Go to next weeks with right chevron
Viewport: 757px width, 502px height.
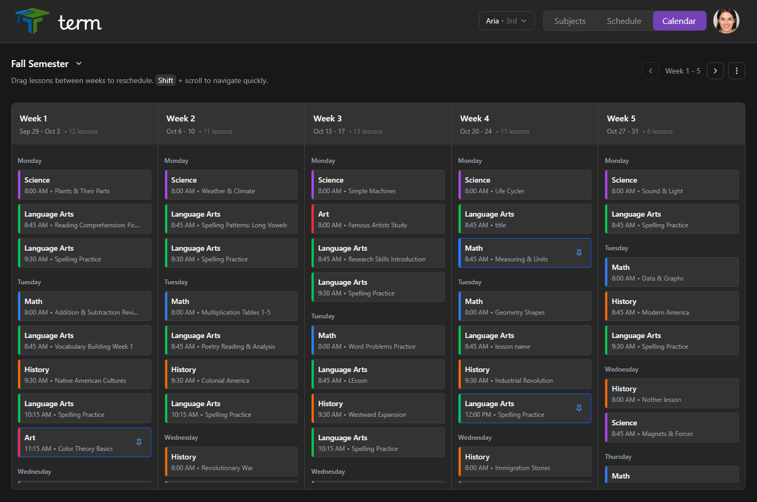pyautogui.click(x=715, y=71)
